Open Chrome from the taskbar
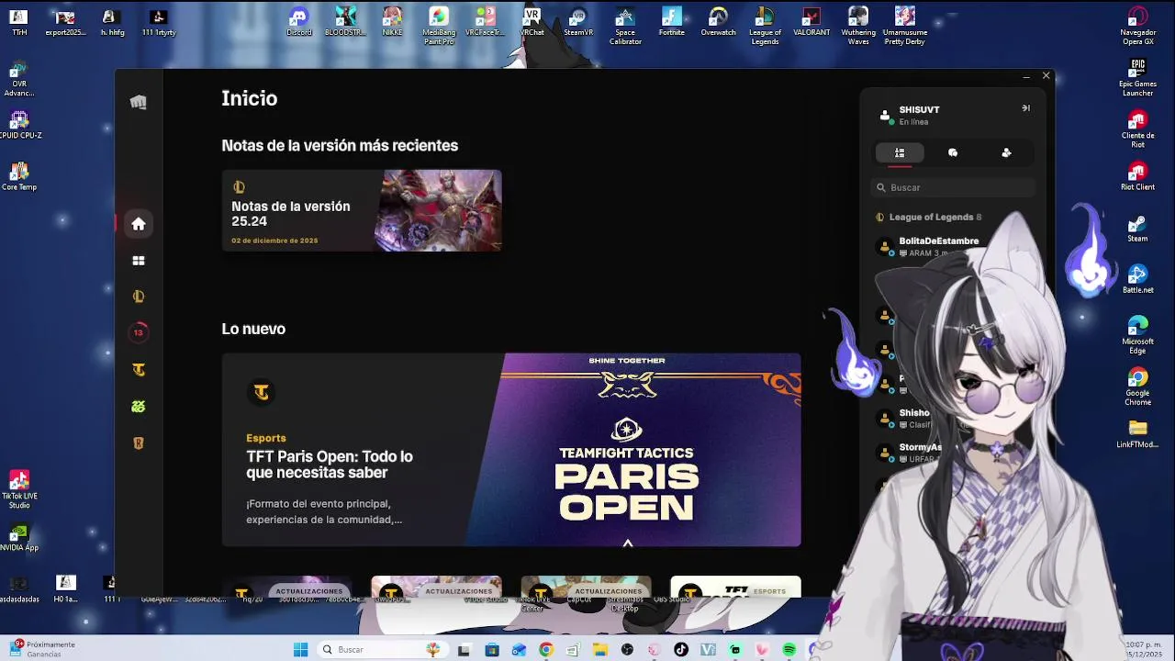This screenshot has width=1175, height=661. tap(546, 649)
